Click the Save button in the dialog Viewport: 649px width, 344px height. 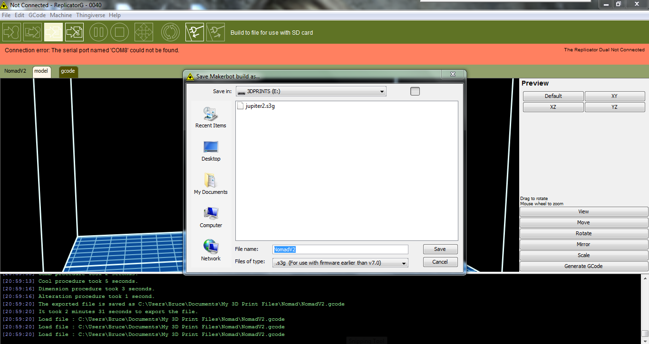tap(440, 249)
